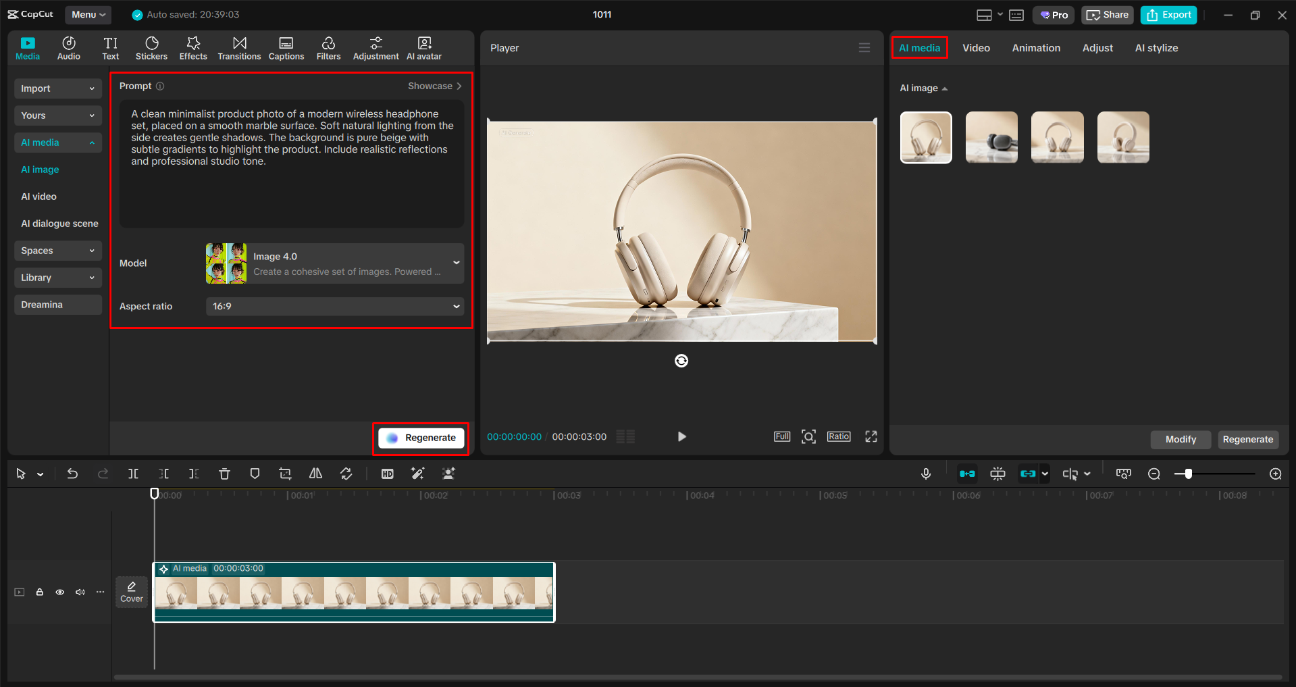
Task: Select the Transitions tool
Action: tap(239, 47)
